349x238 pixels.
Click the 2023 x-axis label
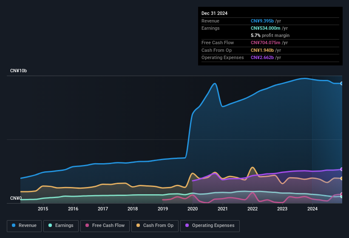[x=282, y=209]
